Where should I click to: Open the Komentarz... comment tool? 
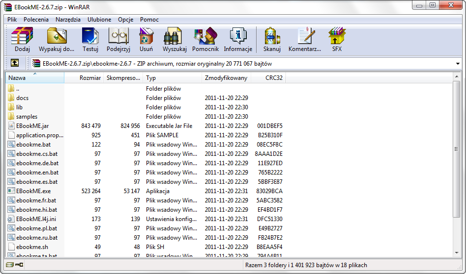click(x=306, y=36)
